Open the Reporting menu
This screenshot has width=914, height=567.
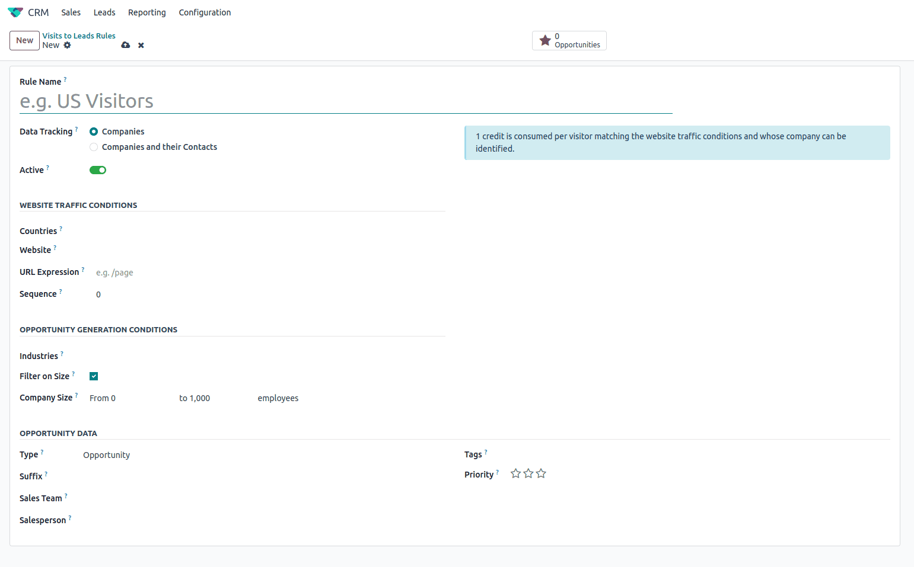[147, 12]
